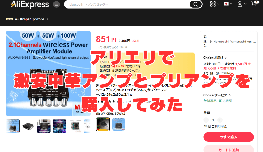Open the shopping cart
Screen dimensions: 263x152
coord(255,3)
